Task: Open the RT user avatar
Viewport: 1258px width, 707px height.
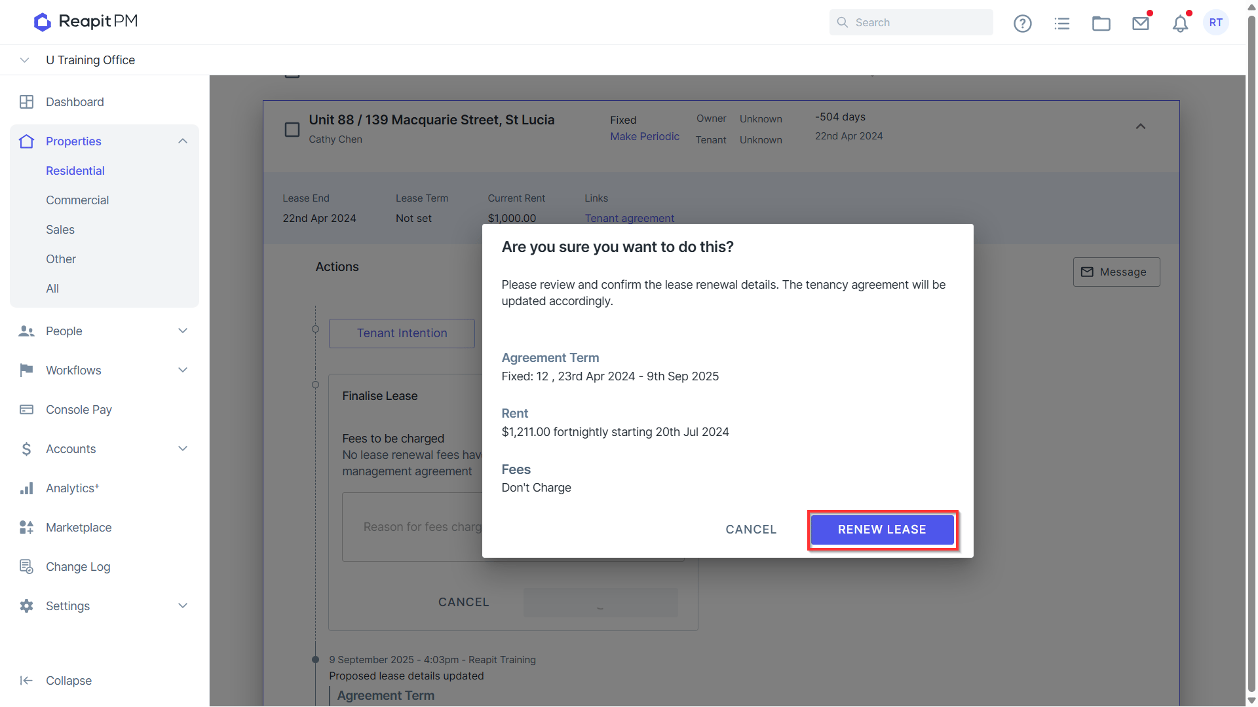Action: tap(1216, 22)
